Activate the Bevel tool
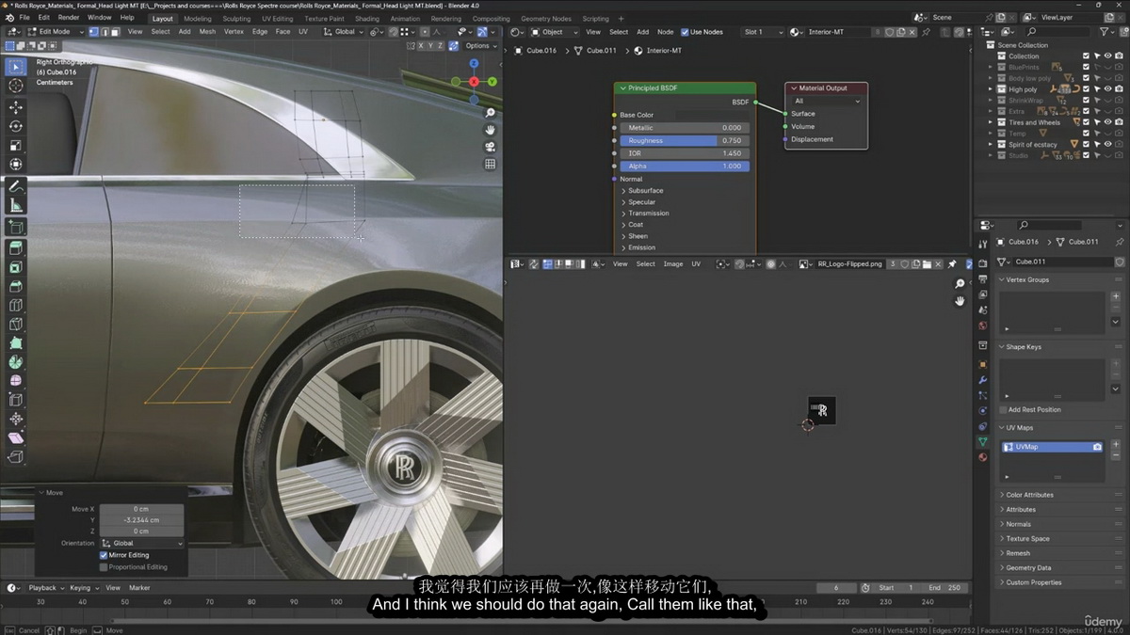1130x635 pixels. (16, 286)
